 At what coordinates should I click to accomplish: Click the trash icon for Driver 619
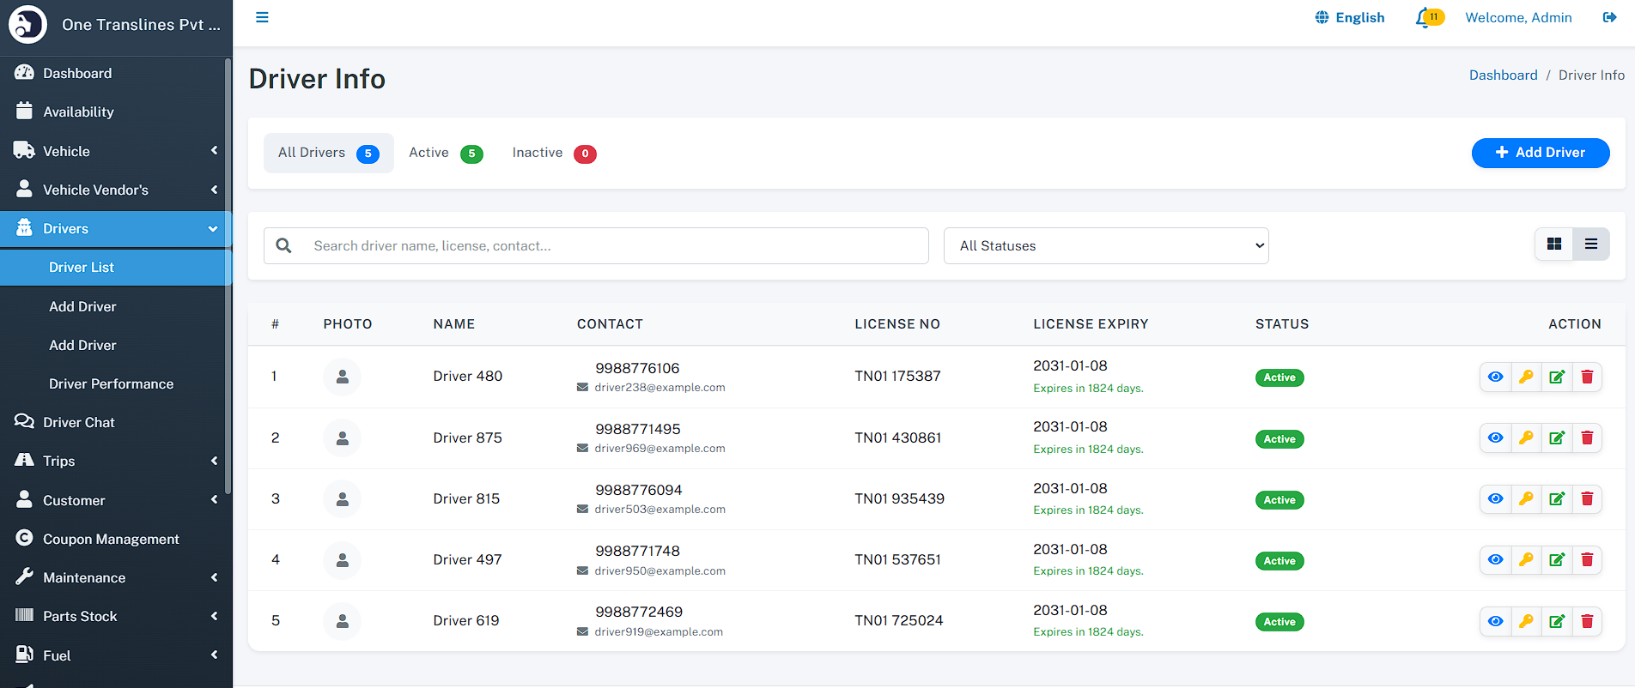coord(1587,621)
